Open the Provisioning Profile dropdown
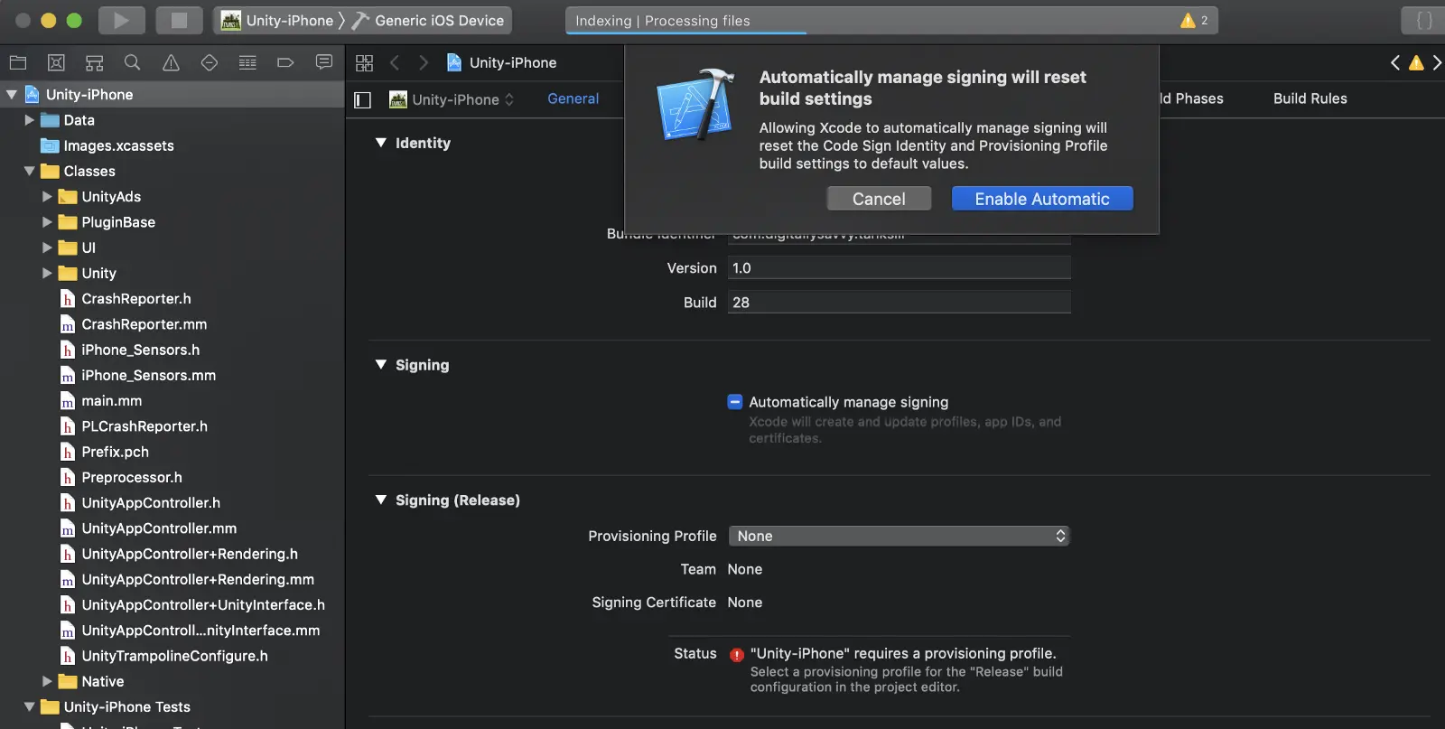1445x729 pixels. [899, 536]
